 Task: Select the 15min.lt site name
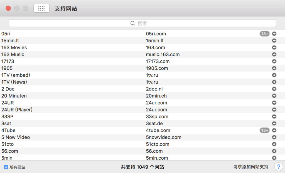(10, 41)
